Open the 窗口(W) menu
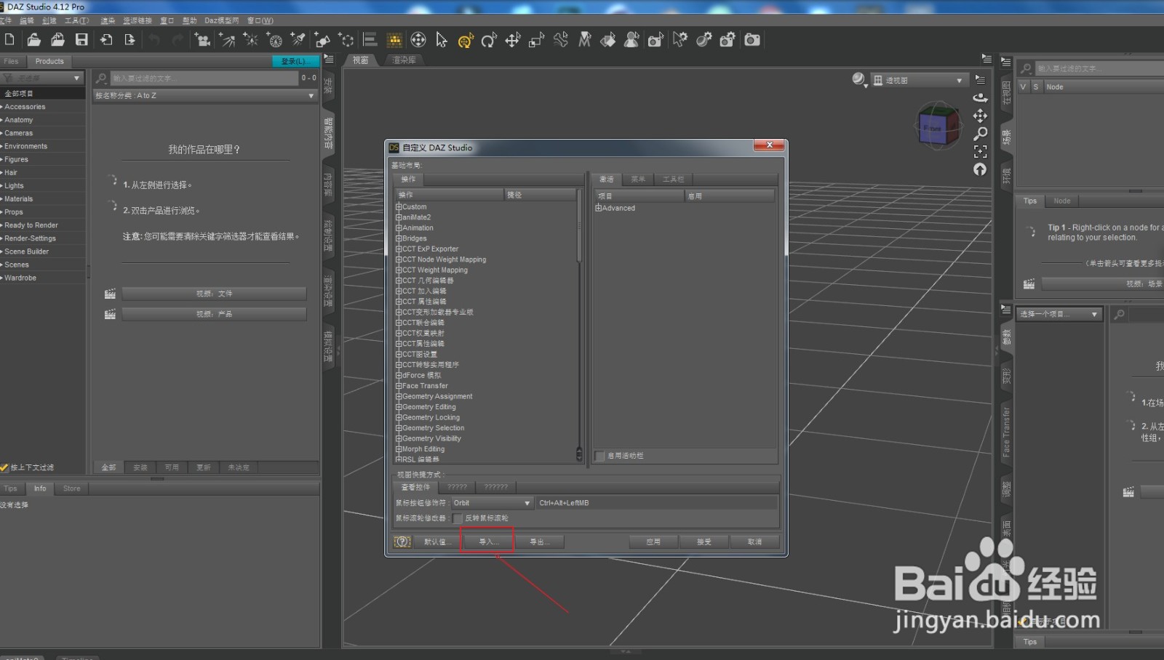Screen dimensions: 1164x660 (260, 20)
